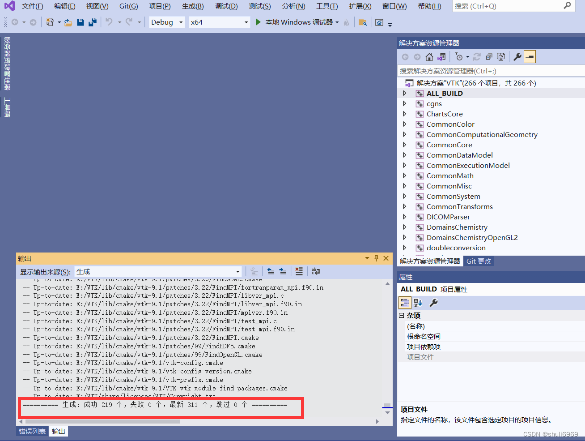Open the 工具箱 side tab

tap(7, 107)
